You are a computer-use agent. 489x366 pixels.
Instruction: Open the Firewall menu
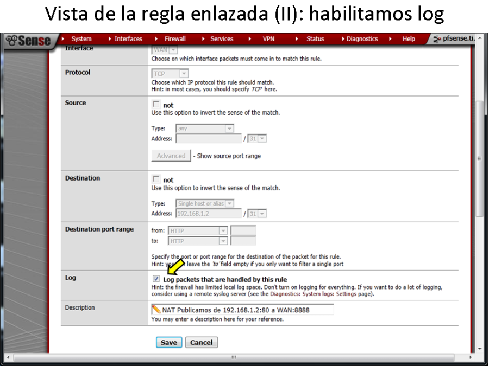(175, 38)
